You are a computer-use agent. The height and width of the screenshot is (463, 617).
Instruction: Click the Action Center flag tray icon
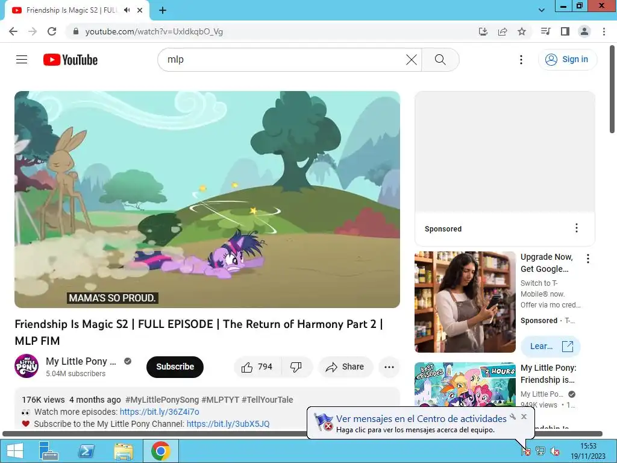click(525, 451)
